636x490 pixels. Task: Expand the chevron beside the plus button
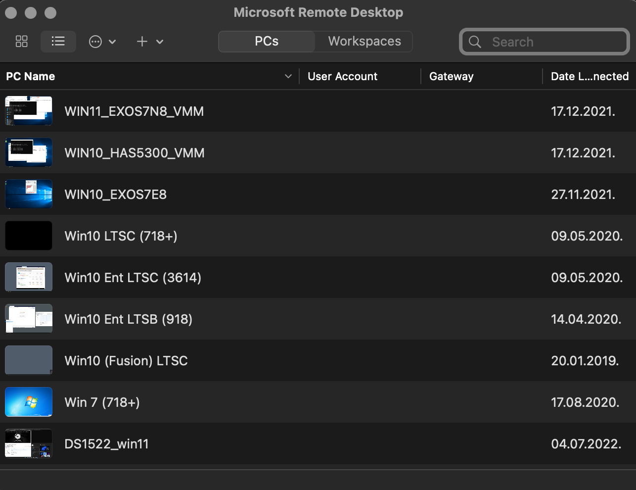[x=159, y=42]
